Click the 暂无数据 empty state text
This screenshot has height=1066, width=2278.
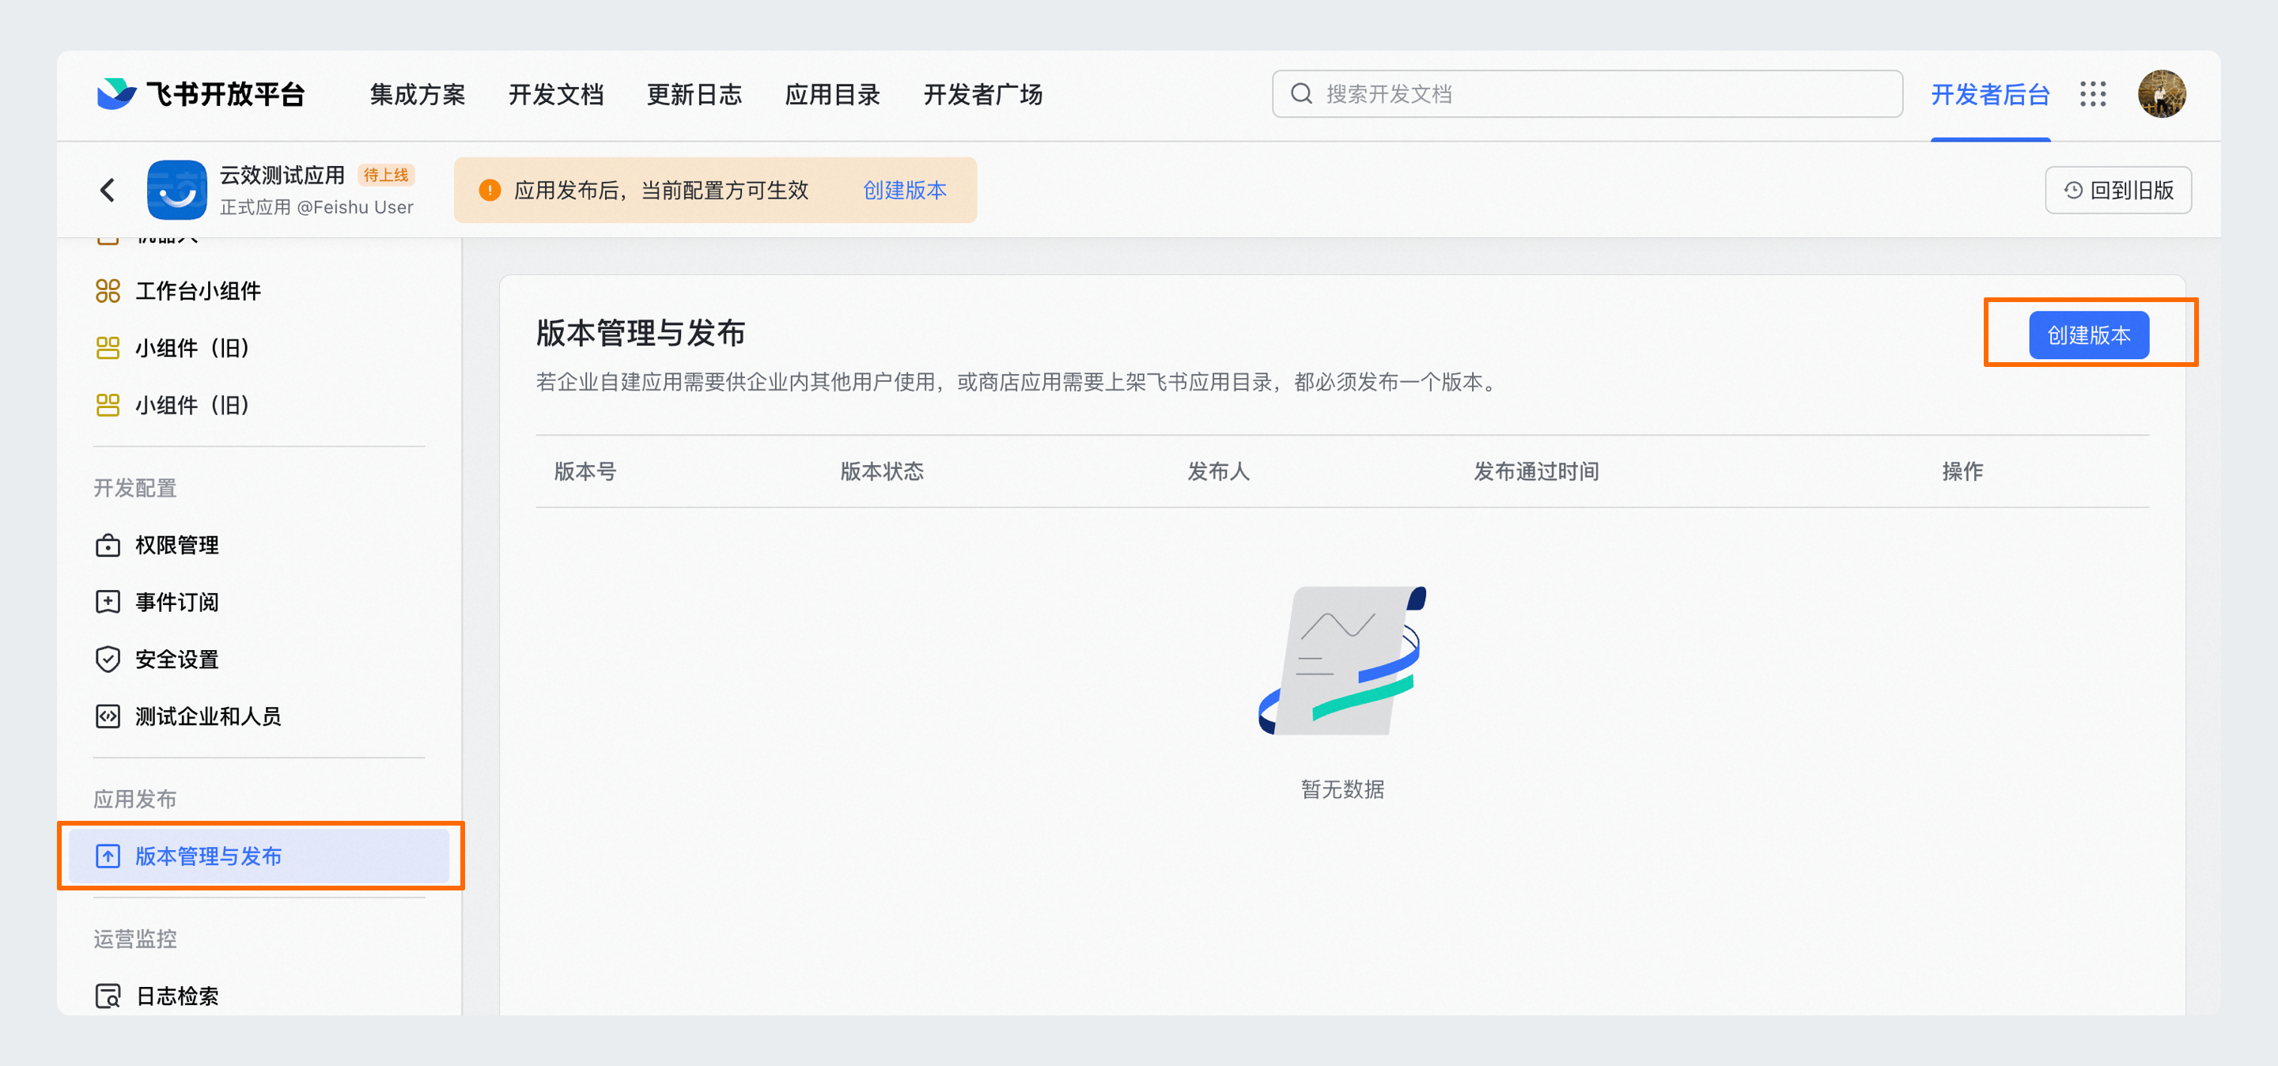[1342, 788]
